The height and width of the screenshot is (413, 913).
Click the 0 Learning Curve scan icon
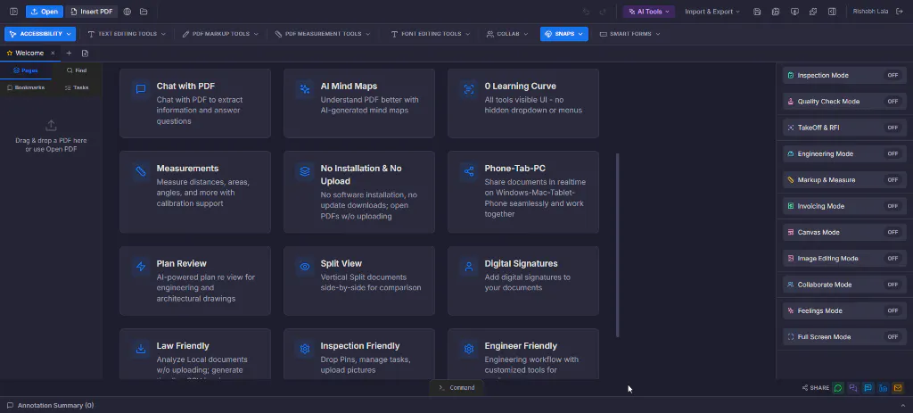click(469, 89)
